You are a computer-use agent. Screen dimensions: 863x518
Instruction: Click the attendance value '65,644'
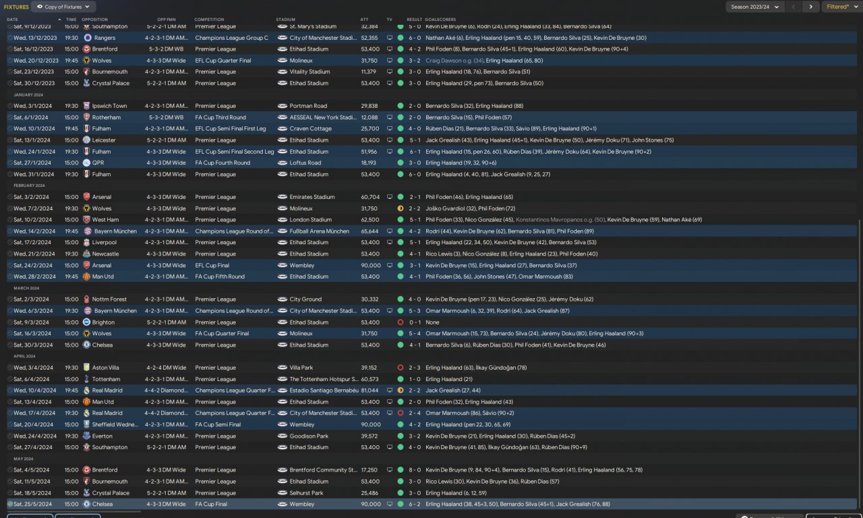pyautogui.click(x=369, y=231)
